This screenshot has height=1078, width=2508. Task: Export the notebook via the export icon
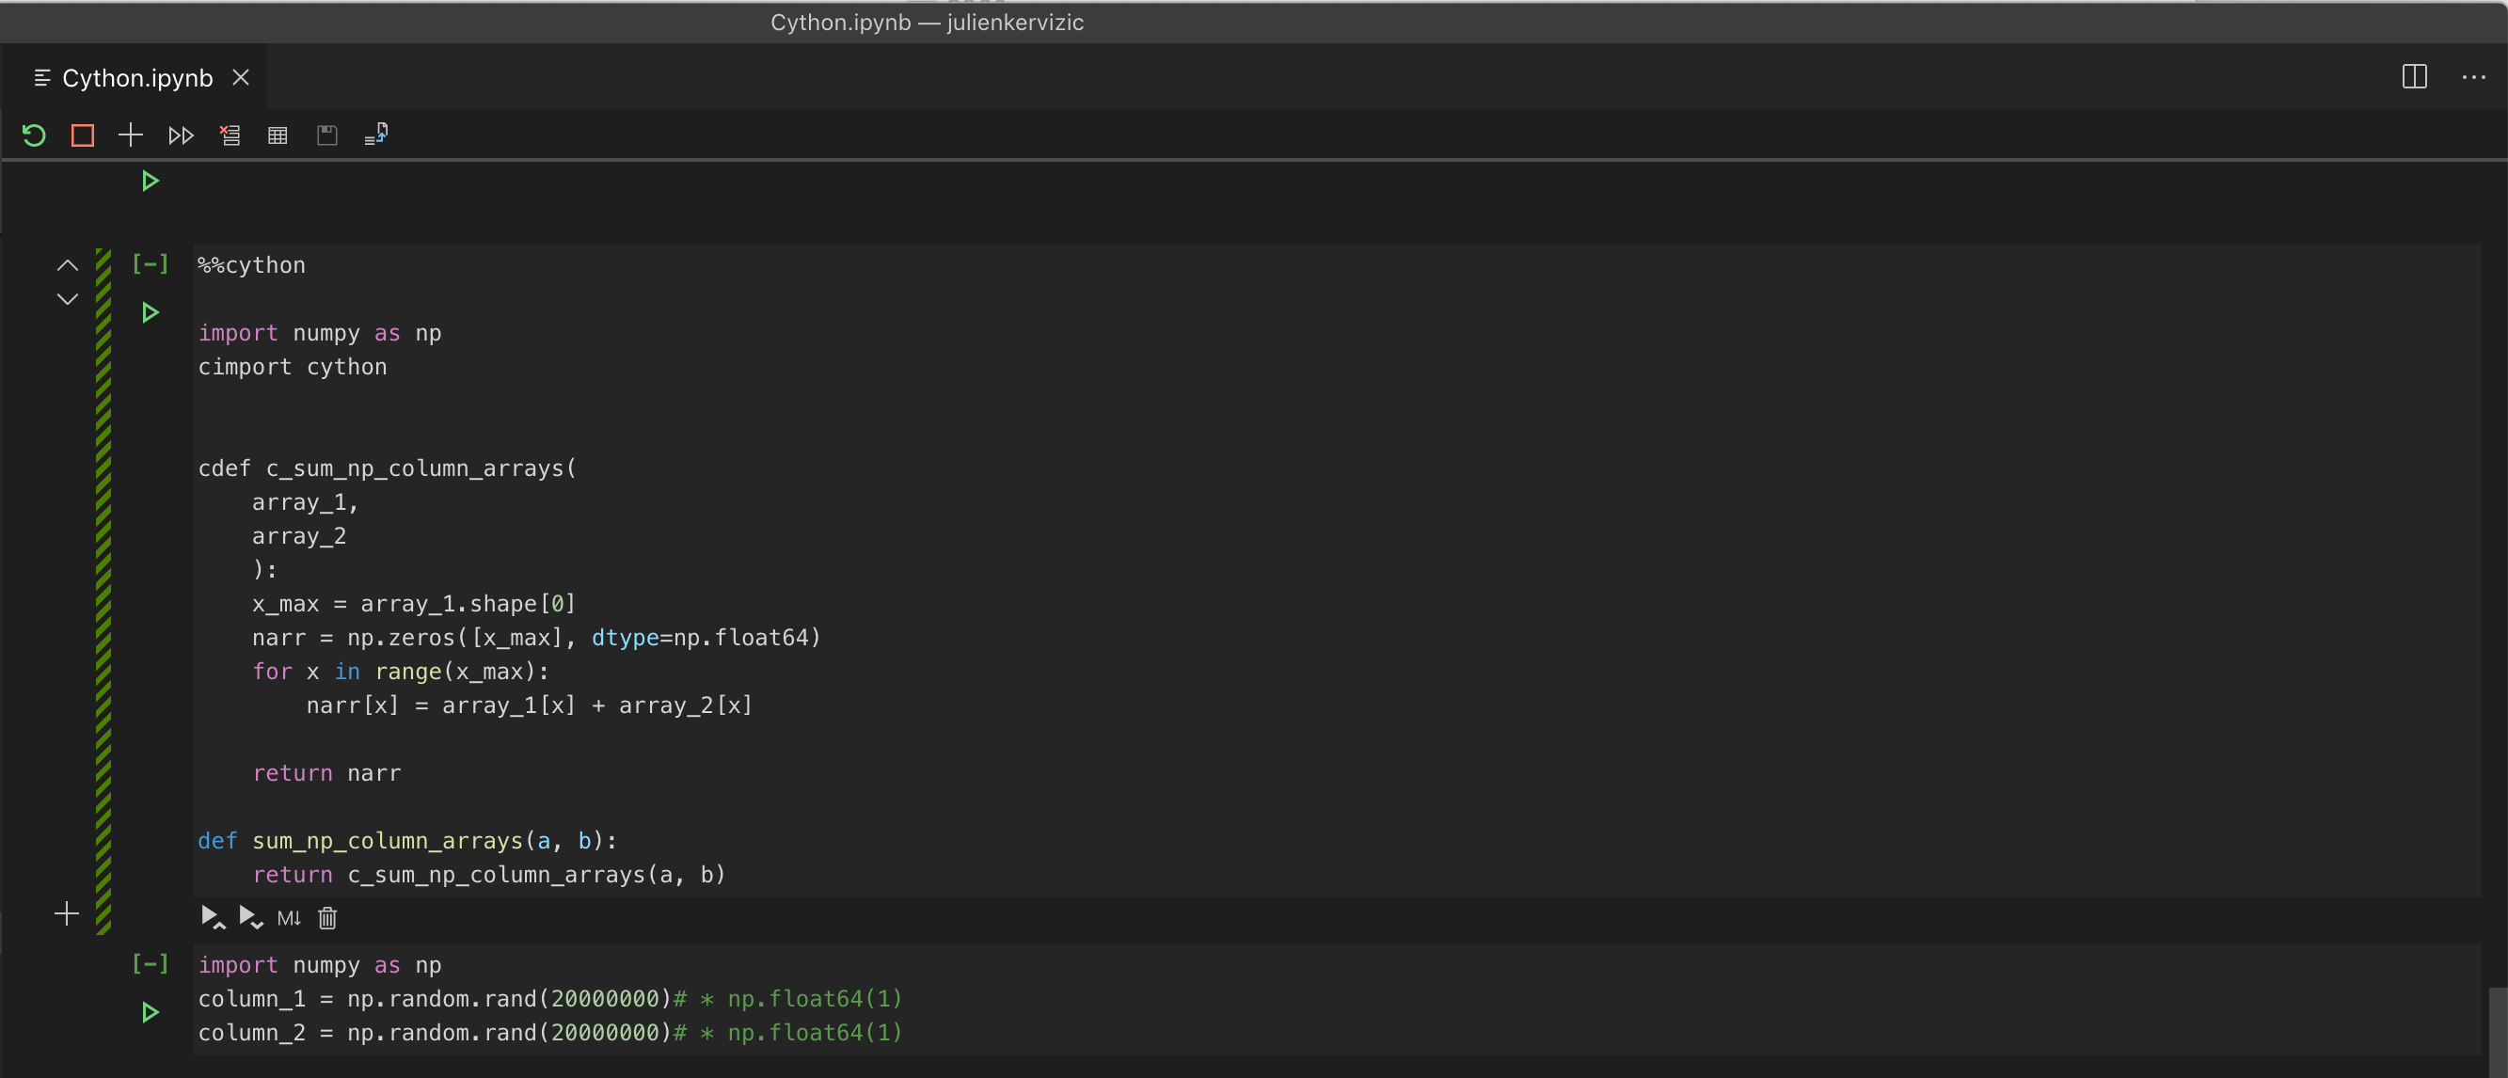[x=375, y=135]
